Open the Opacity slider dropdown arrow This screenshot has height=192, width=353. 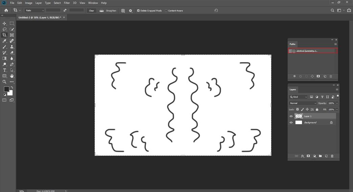point(337,103)
